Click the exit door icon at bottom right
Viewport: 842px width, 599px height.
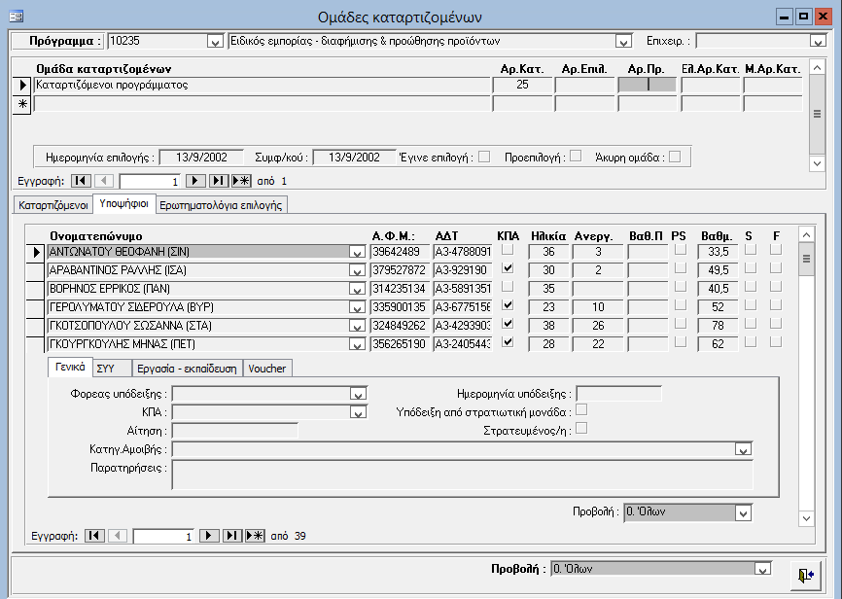coord(805,575)
